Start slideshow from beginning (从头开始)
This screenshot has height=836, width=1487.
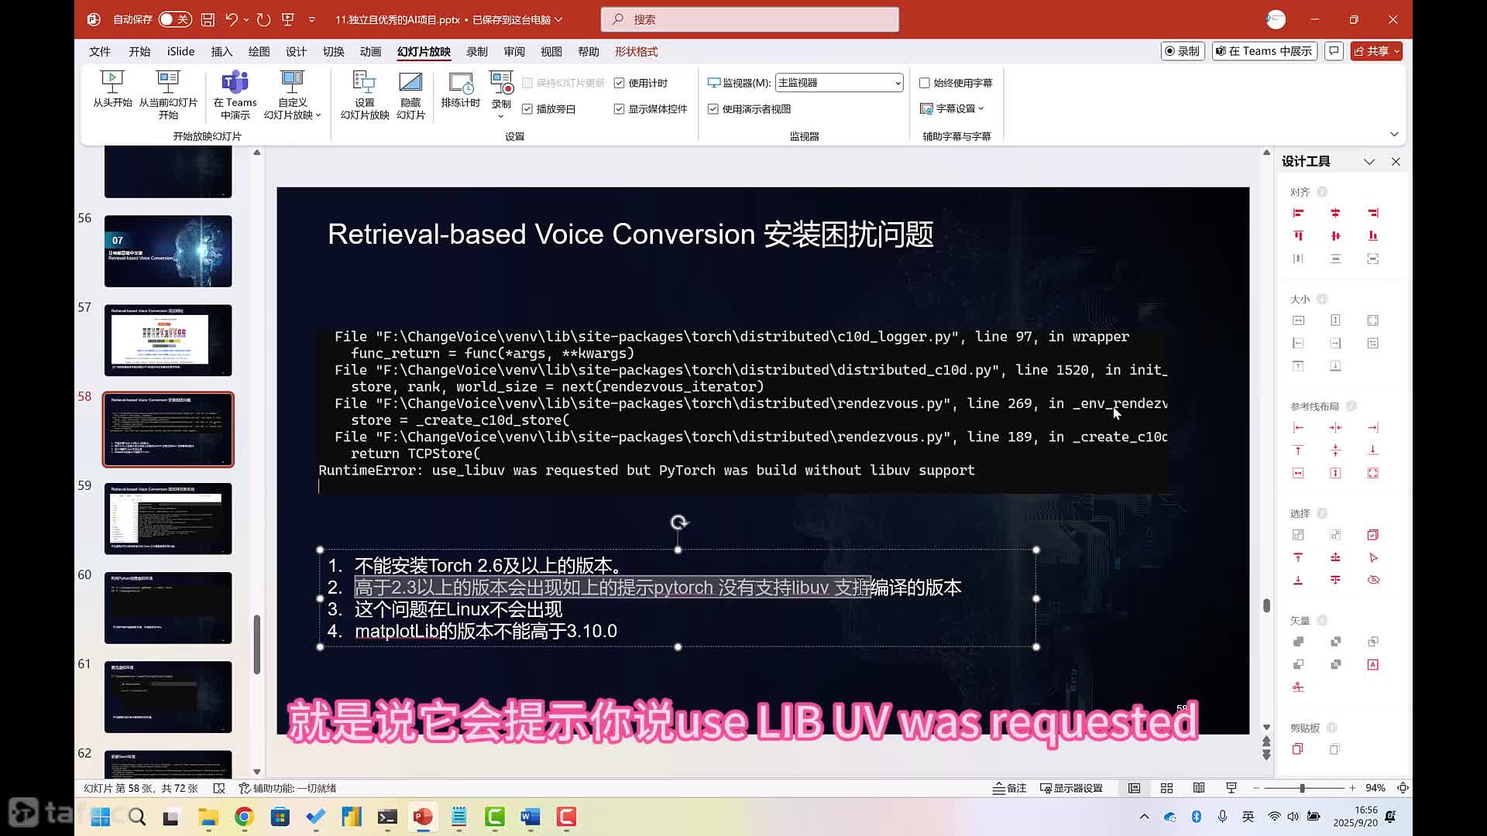[x=112, y=89]
